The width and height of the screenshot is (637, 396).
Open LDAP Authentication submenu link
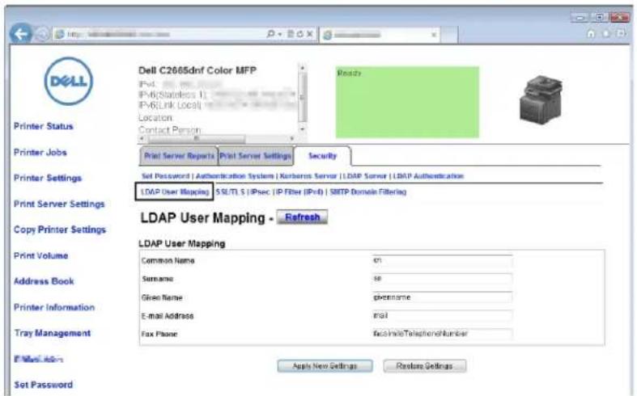(428, 176)
